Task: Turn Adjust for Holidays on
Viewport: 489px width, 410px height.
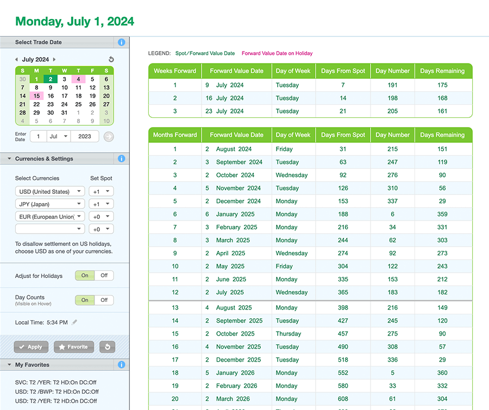Action: click(85, 276)
